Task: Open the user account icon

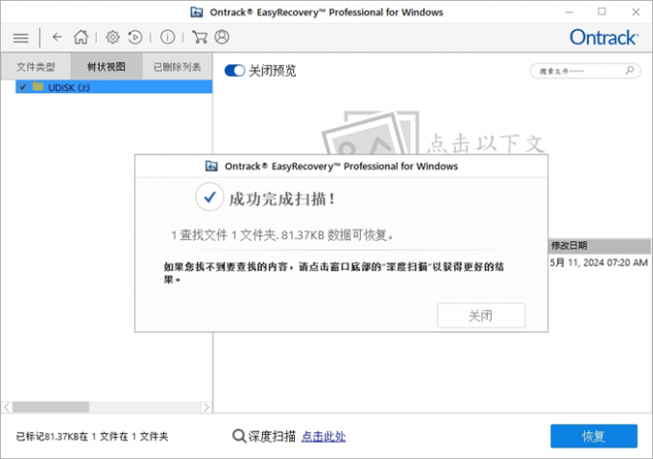Action: point(222,37)
